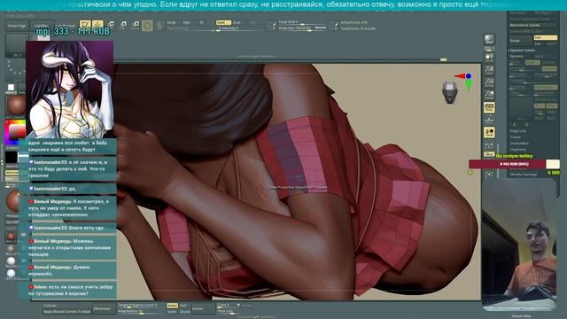Enable the Mrgb paint mode

click(172, 22)
